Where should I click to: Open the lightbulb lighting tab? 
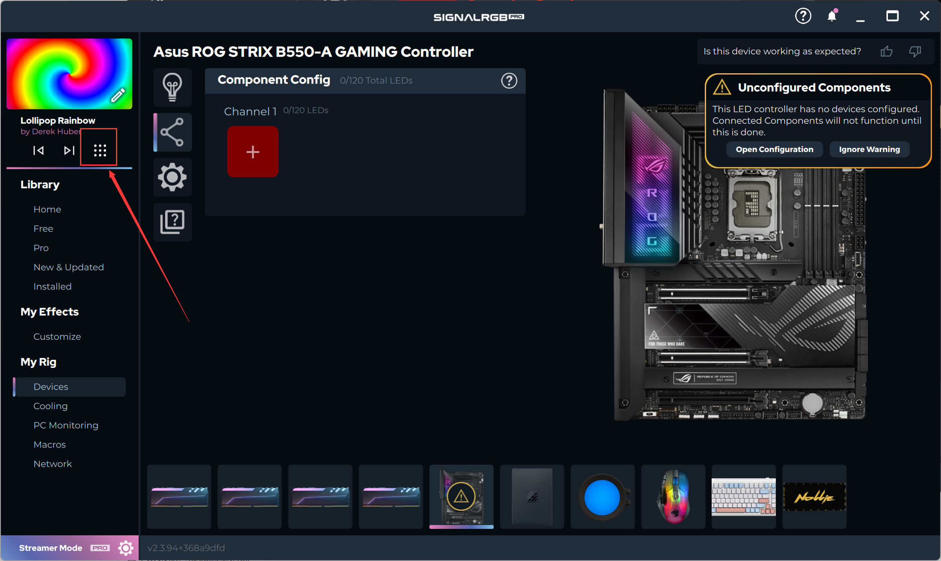pos(172,87)
